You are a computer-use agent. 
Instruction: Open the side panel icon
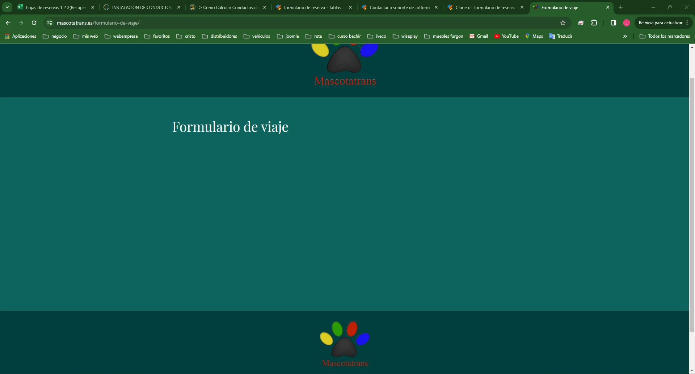tap(614, 22)
